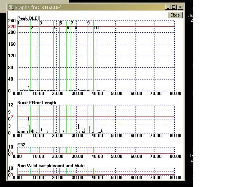This screenshot has height=187, width=230.
Task: Click the red 7 threshold label on Burst Error
Action: [12, 117]
